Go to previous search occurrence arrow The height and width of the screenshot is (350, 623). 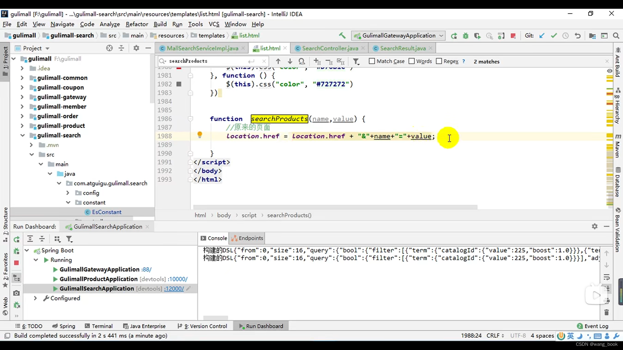click(278, 61)
